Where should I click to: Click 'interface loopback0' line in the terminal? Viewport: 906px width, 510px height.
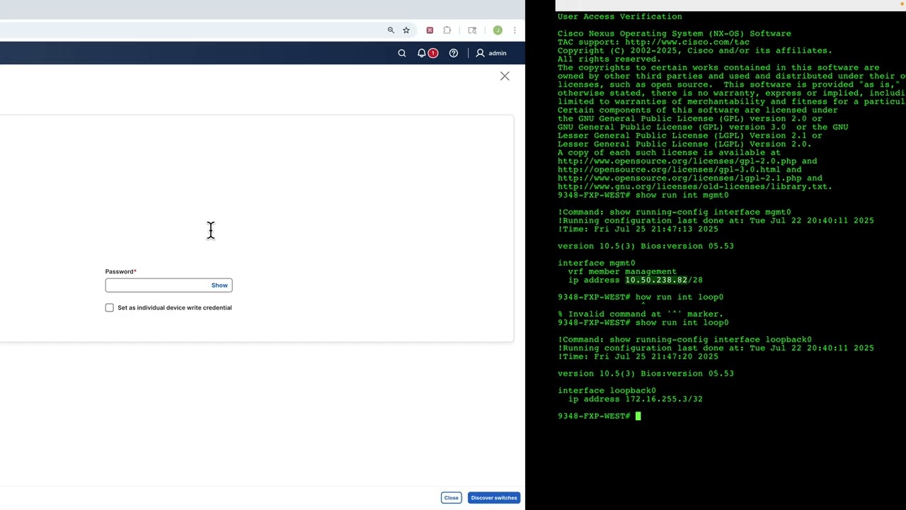pos(607,390)
